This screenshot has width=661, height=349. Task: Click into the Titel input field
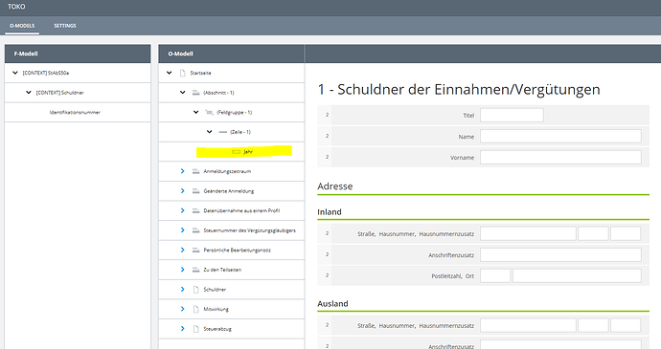512,115
